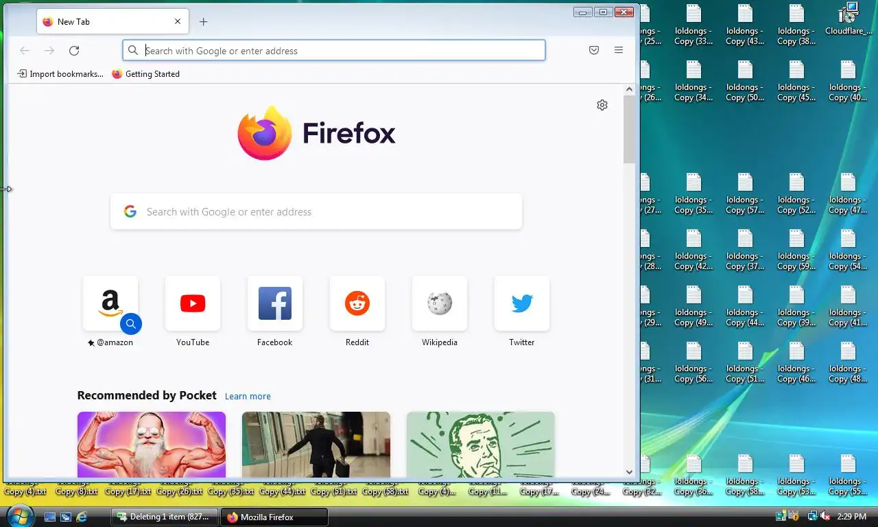Click the page scrollbar up arrow
This screenshot has width=878, height=527.
click(629, 89)
